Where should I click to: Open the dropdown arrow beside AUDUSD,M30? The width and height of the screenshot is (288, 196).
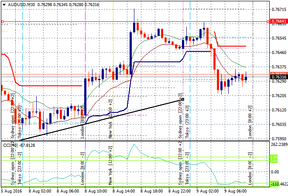pos(3,4)
